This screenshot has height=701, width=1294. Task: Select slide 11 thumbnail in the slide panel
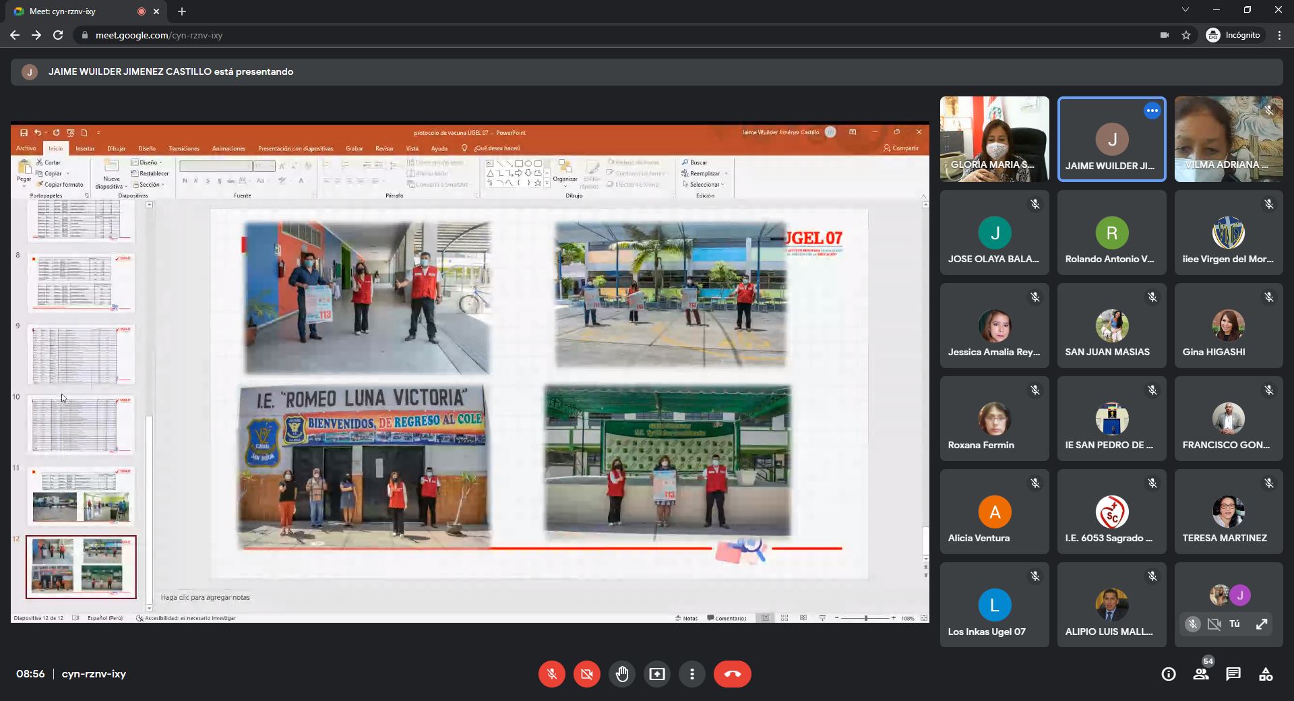81,496
